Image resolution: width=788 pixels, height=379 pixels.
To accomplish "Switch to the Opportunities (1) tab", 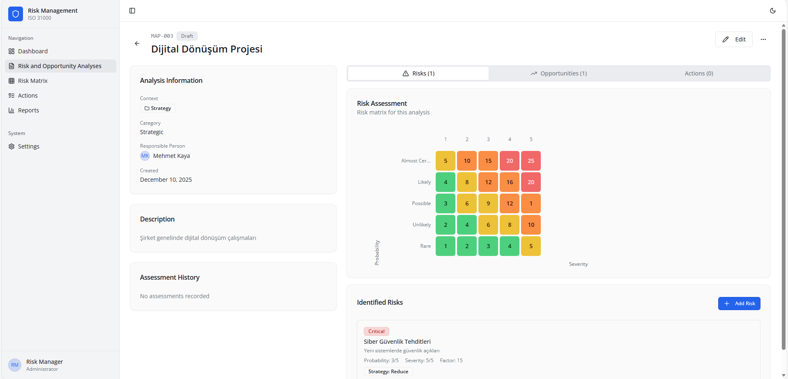I will tap(558, 73).
